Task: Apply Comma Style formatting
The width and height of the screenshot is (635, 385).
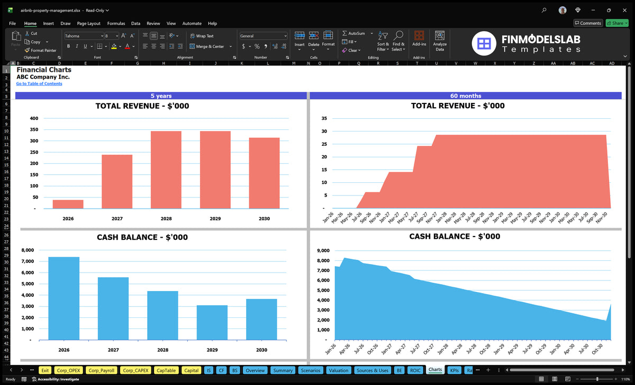Action: click(266, 46)
